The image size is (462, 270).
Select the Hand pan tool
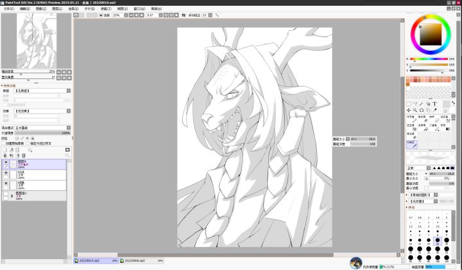coord(428,111)
